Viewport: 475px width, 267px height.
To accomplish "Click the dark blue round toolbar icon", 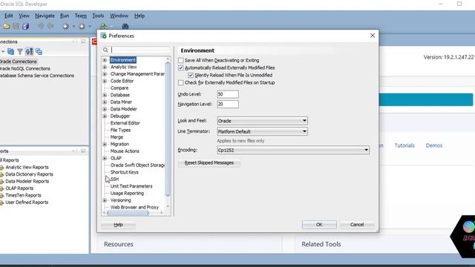I will [125, 27].
